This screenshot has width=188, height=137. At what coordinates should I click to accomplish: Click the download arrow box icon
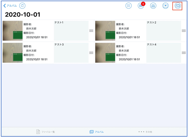pos(165,6)
